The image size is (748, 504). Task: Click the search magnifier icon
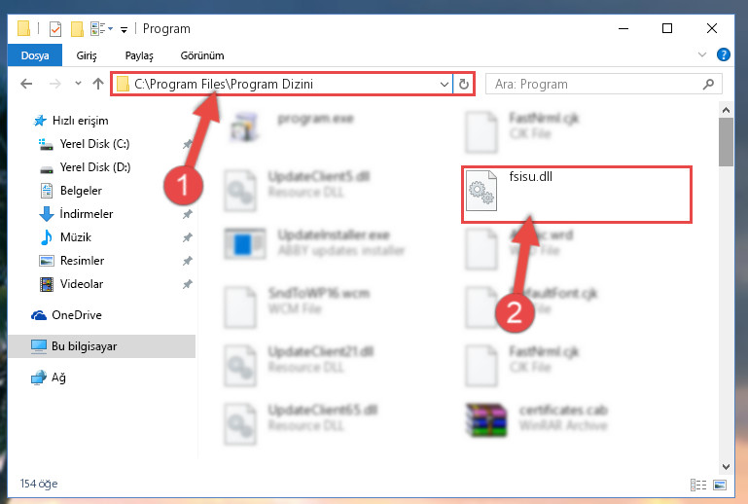coord(708,85)
